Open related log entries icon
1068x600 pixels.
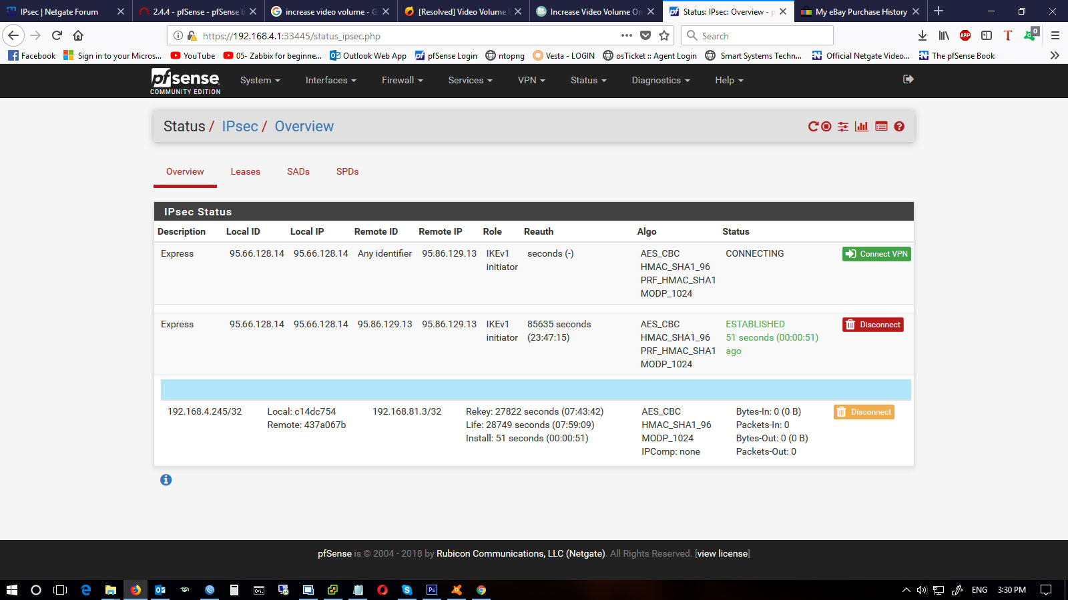coord(881,127)
